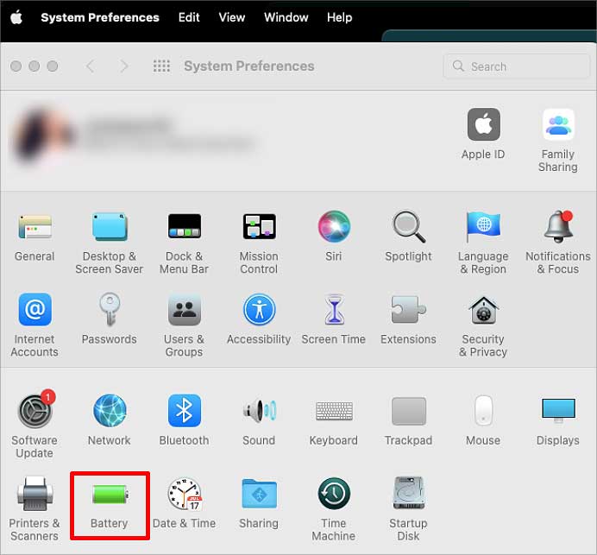The image size is (597, 555).
Task: Go forward with the right chevron
Action: pyautogui.click(x=123, y=66)
